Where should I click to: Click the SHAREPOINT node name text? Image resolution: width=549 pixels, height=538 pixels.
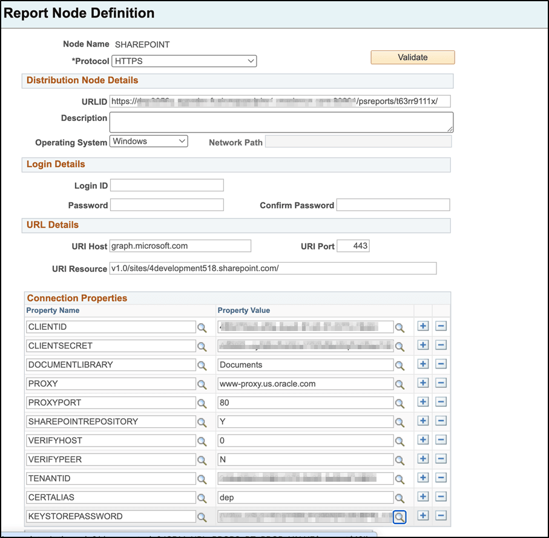coord(142,44)
